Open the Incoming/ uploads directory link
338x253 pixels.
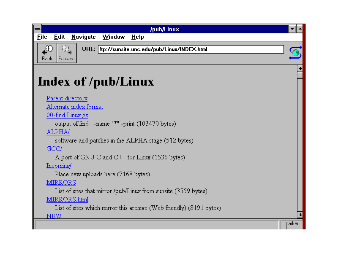(59, 166)
